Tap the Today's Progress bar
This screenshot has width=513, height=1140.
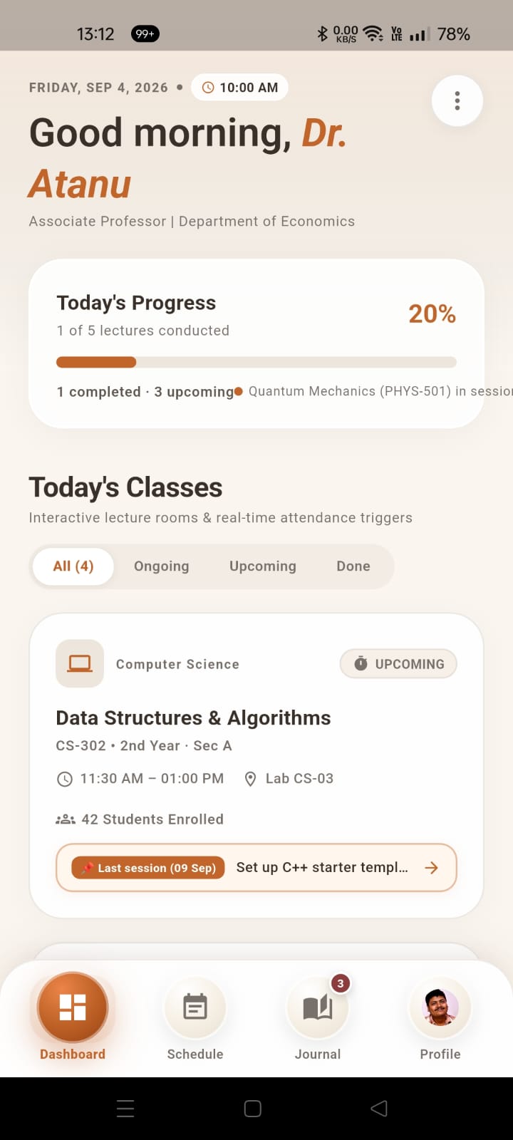coord(256,362)
